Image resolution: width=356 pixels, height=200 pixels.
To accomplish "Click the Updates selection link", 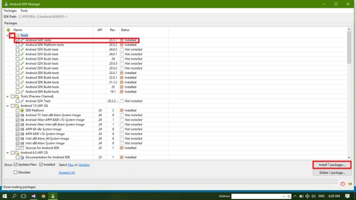I will 84,165.
